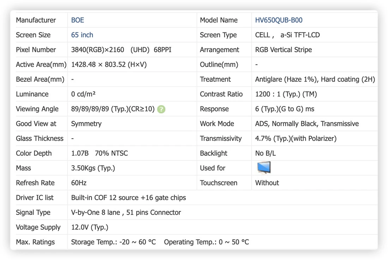Click the "Symmetry" value
This screenshot has height=260, width=388.
point(86,124)
